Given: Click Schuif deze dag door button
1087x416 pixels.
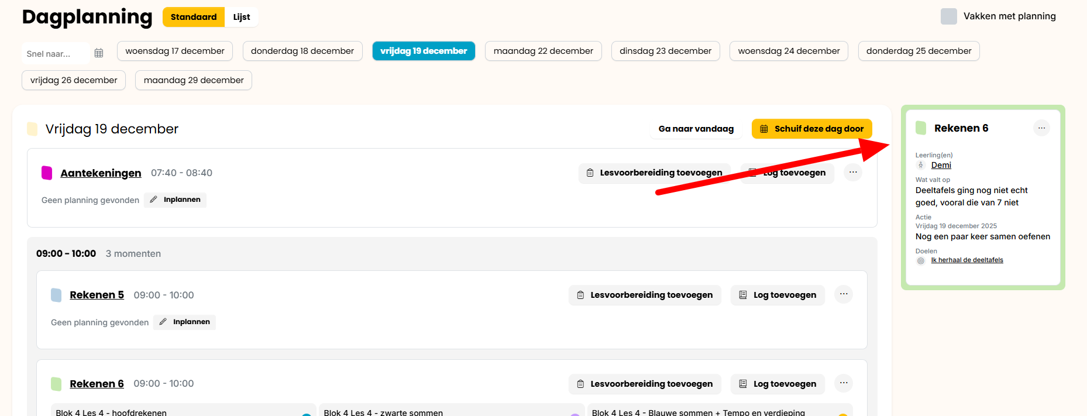Looking at the screenshot, I should [811, 129].
